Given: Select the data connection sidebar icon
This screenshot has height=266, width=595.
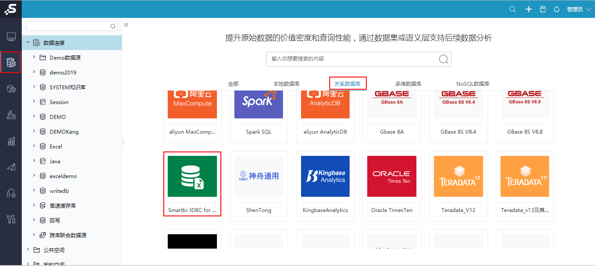Looking at the screenshot, I should pos(11,63).
